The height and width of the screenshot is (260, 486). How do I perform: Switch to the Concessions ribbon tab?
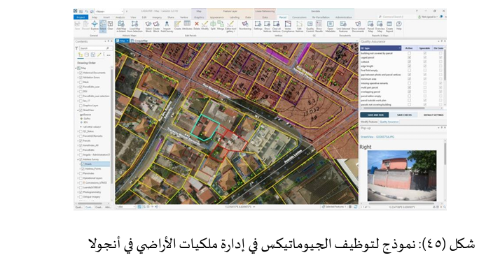pos(299,17)
